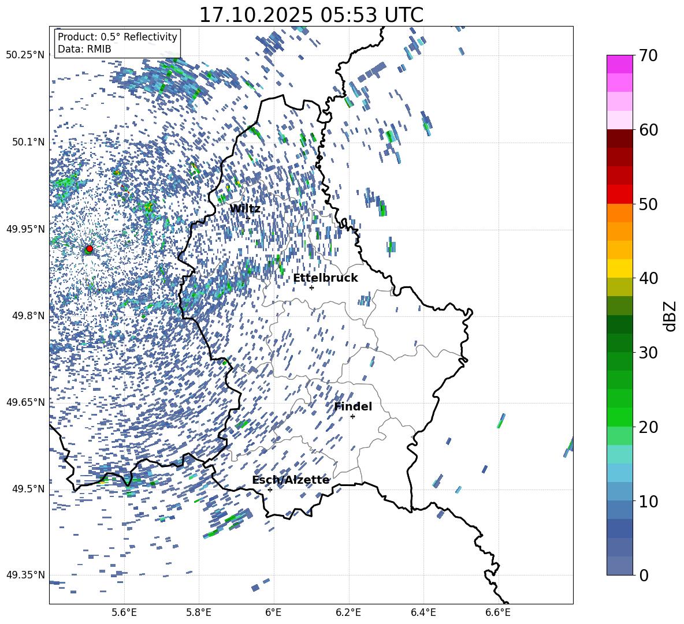Pick the bright magenta swatch atop the colorbar
This screenshot has height=624, width=684.
[620, 64]
